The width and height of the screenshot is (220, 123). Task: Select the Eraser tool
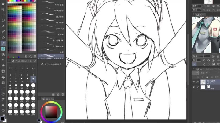tap(3, 65)
